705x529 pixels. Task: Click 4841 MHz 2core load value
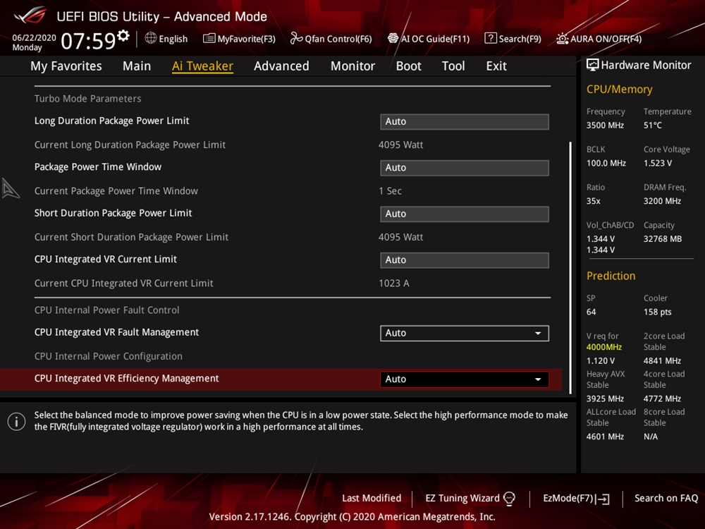click(662, 360)
